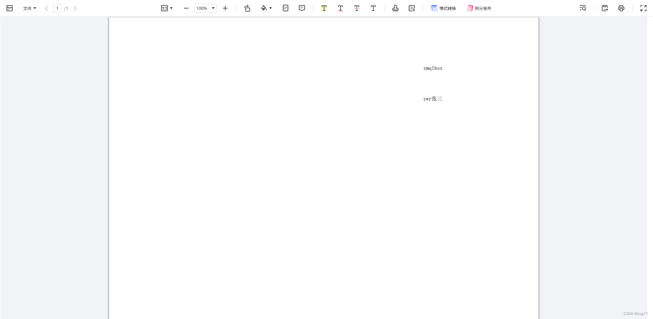The height and width of the screenshot is (319, 653).
Task: Open the comment bubble tool
Action: pos(302,8)
